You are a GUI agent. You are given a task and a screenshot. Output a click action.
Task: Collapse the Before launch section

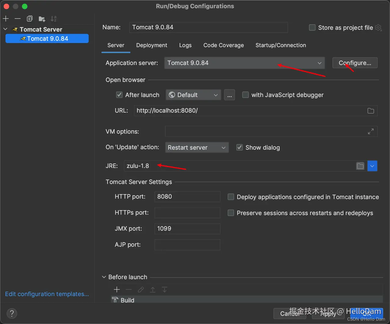click(104, 277)
